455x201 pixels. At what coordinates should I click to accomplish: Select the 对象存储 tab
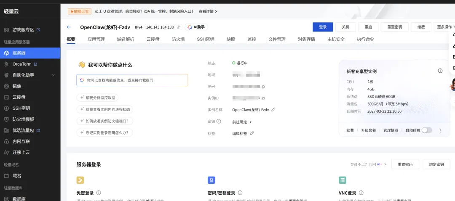point(306,39)
